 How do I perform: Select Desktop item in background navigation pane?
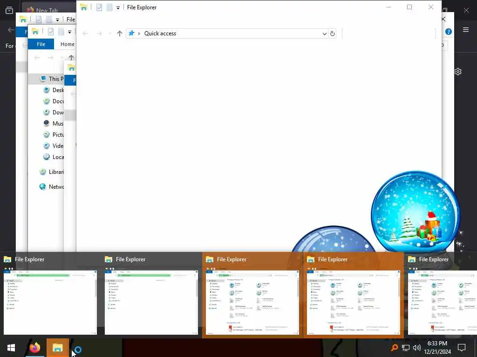(x=54, y=90)
